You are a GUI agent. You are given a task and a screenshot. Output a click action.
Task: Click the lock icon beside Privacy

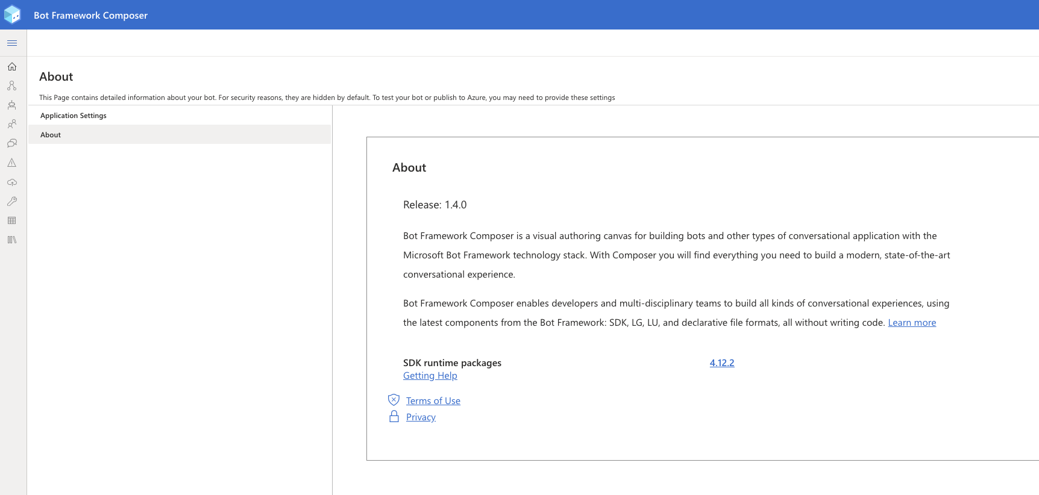click(394, 417)
